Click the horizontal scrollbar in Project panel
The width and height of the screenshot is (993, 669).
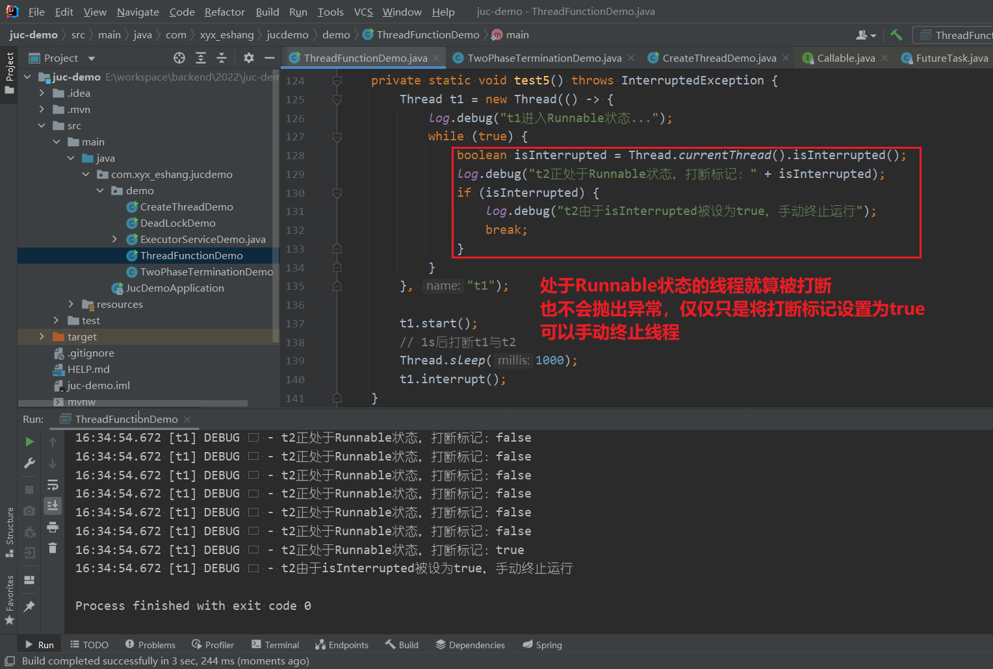click(133, 403)
